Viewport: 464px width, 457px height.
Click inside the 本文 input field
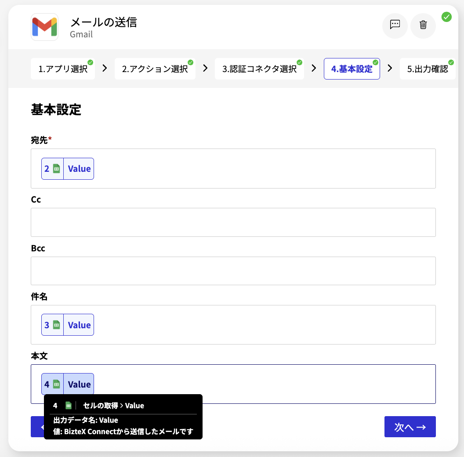point(233,384)
